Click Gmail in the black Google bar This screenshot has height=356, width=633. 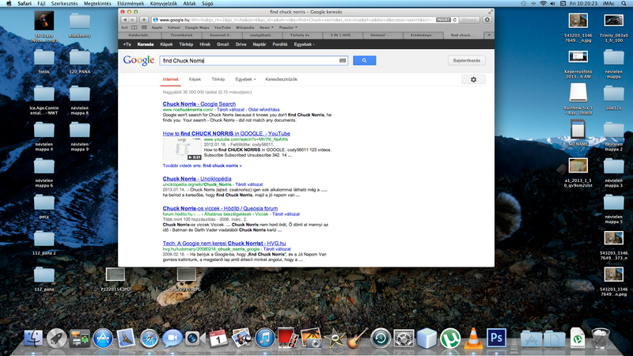(223, 44)
